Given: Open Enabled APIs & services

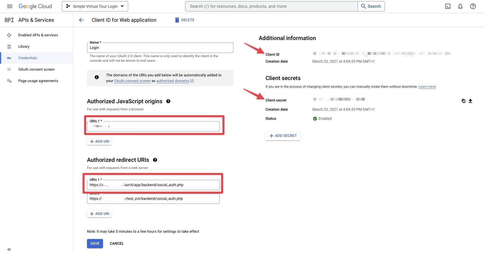Looking at the screenshot, I should 37,35.
